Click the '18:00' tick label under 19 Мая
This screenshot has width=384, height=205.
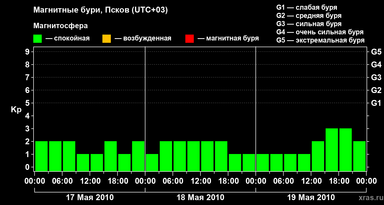pos(339,181)
